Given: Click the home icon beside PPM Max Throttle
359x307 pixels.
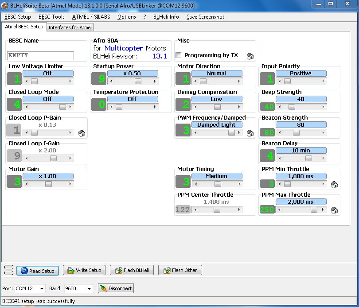Looking at the screenshot, I should (334, 210).
